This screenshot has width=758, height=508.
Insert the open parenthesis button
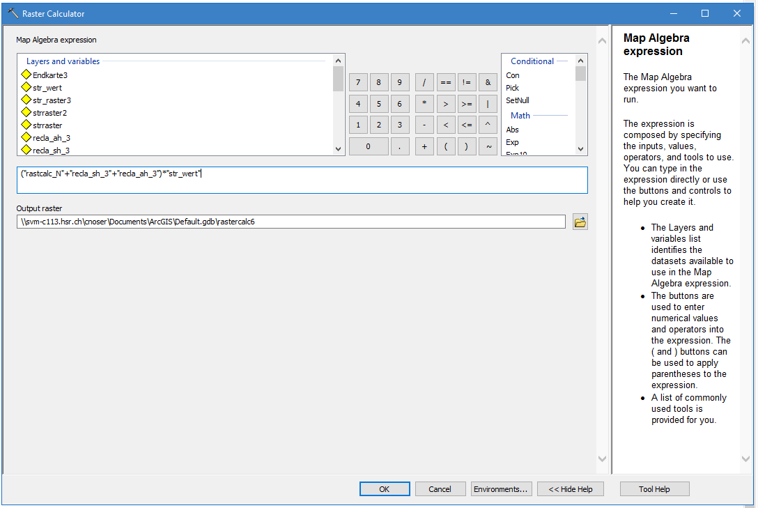[445, 146]
